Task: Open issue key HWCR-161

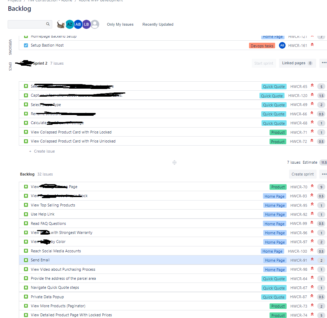Action: 298,46
